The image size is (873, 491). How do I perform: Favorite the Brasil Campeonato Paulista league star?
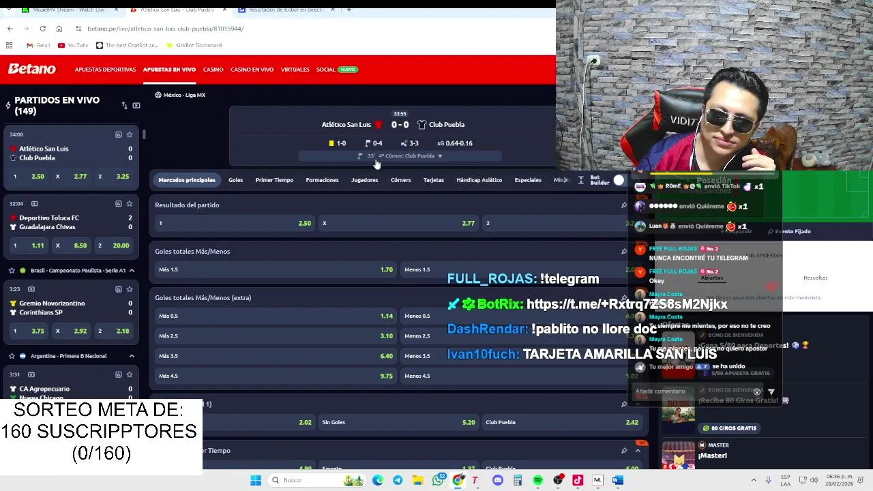[12, 270]
